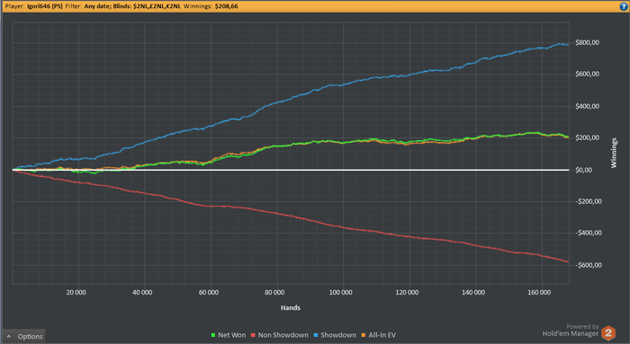The width and height of the screenshot is (630, 344).
Task: Click the red Non Showdown color square
Action: 253,335
